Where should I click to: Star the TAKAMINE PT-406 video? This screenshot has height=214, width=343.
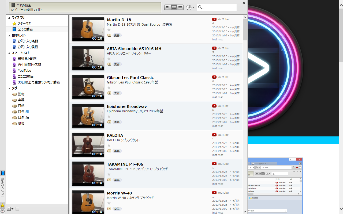(x=109, y=174)
